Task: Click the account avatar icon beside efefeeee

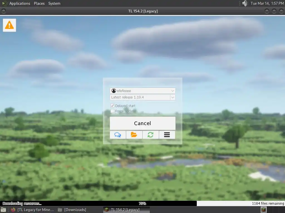Action: 114,91
